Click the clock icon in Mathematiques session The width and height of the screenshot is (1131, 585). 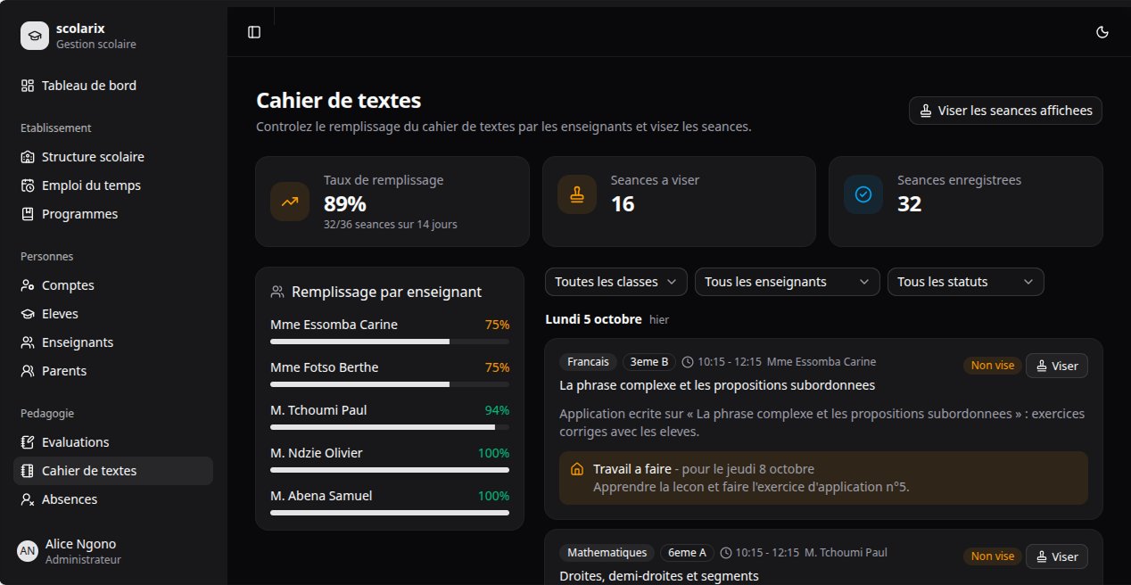[x=726, y=553]
